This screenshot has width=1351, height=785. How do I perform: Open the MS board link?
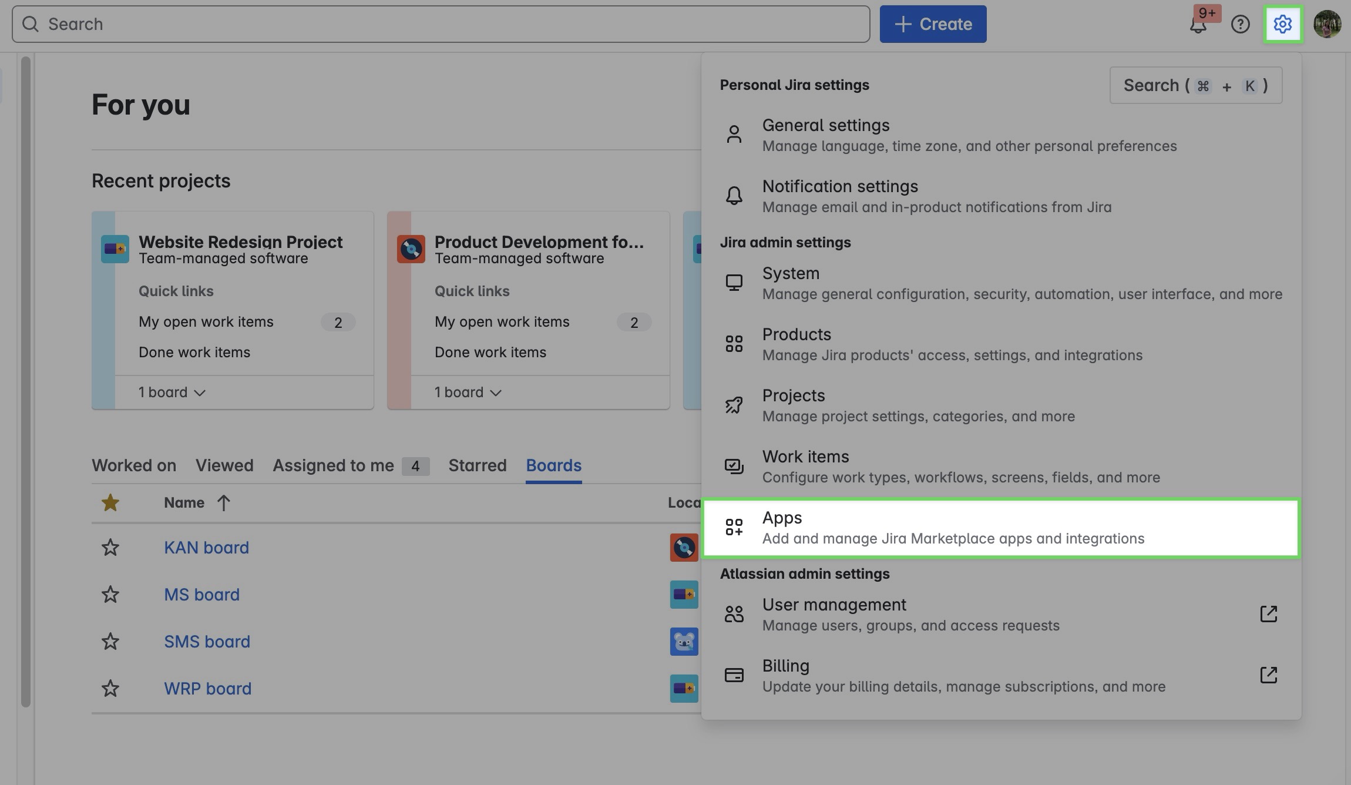point(201,595)
